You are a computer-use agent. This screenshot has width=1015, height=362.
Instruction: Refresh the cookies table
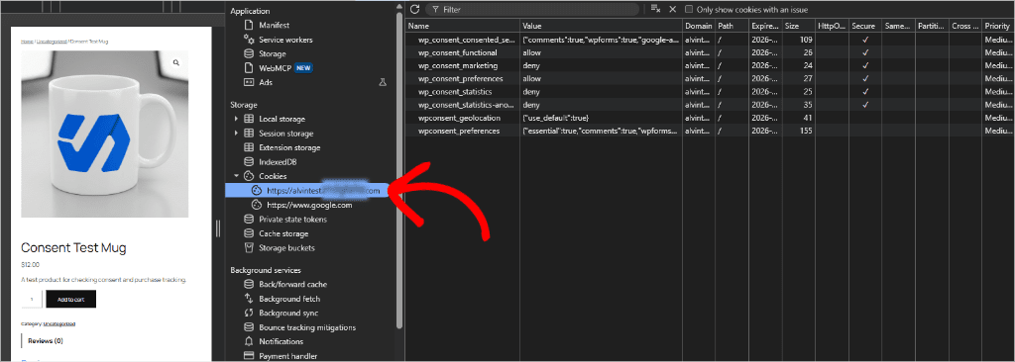415,9
